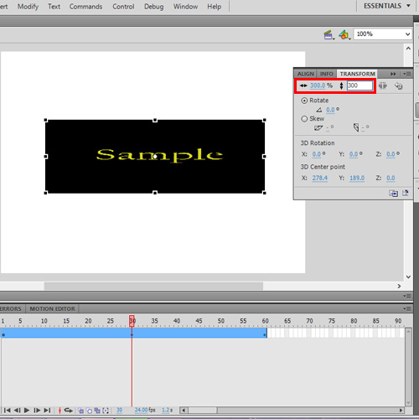The width and height of the screenshot is (419, 419).
Task: Open the ESSENTIALS workspace dropdown
Action: 386,6
